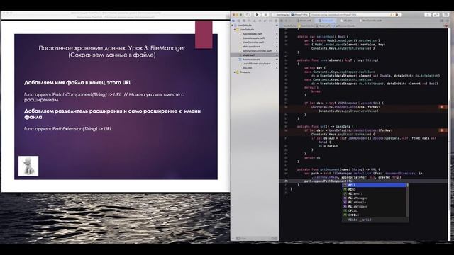454x255 pixels.
Task: Select the Issue navigator icon
Action: pos(255,21)
